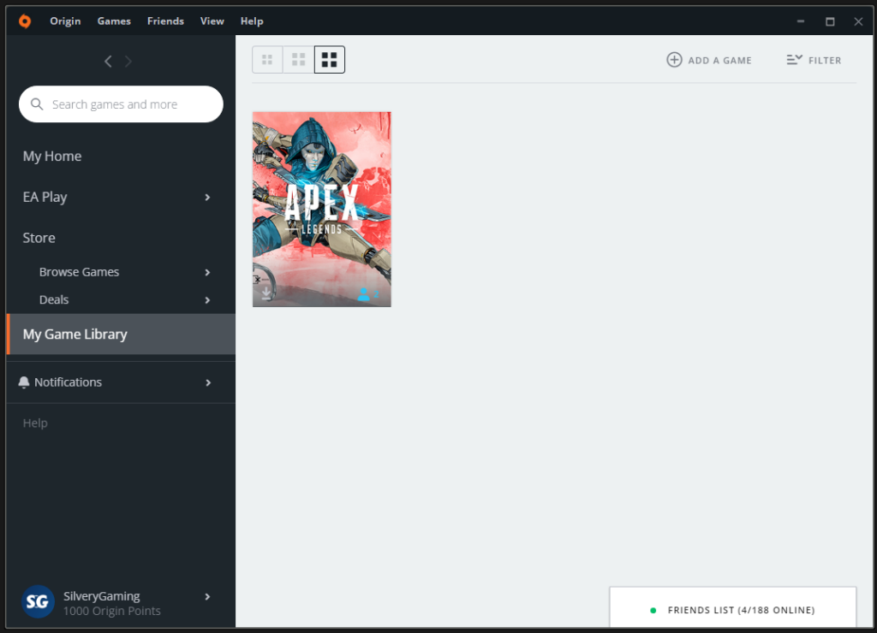Viewport: 877px width, 633px height.
Task: Expand the Browse Games submenu arrow
Action: click(207, 272)
